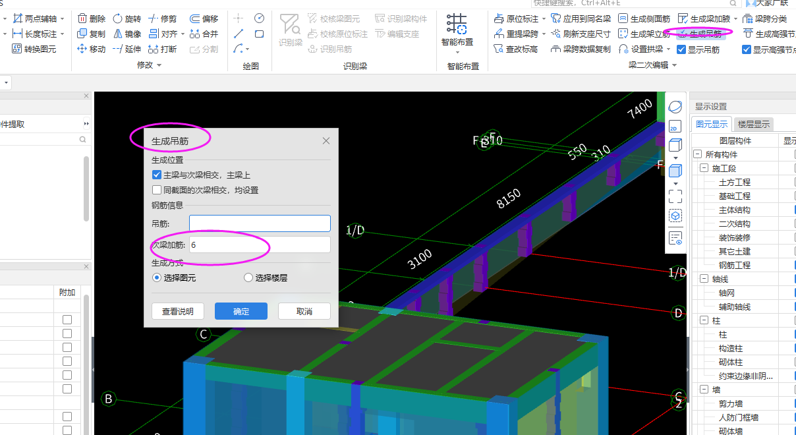Toggle Show Hanging Bars (显示吊筋) checkbox

pyautogui.click(x=682, y=49)
